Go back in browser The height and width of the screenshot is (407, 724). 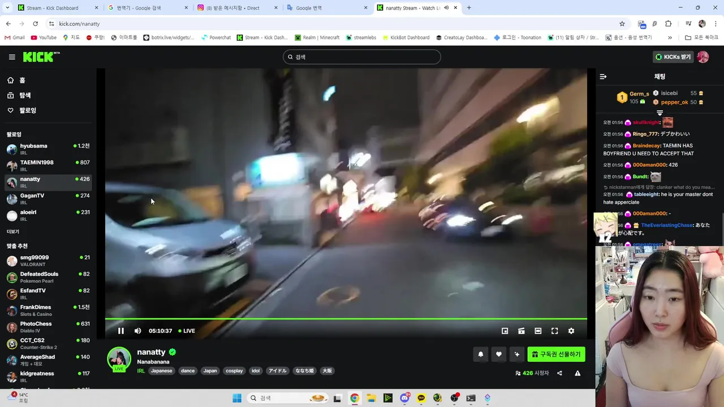pyautogui.click(x=8, y=24)
